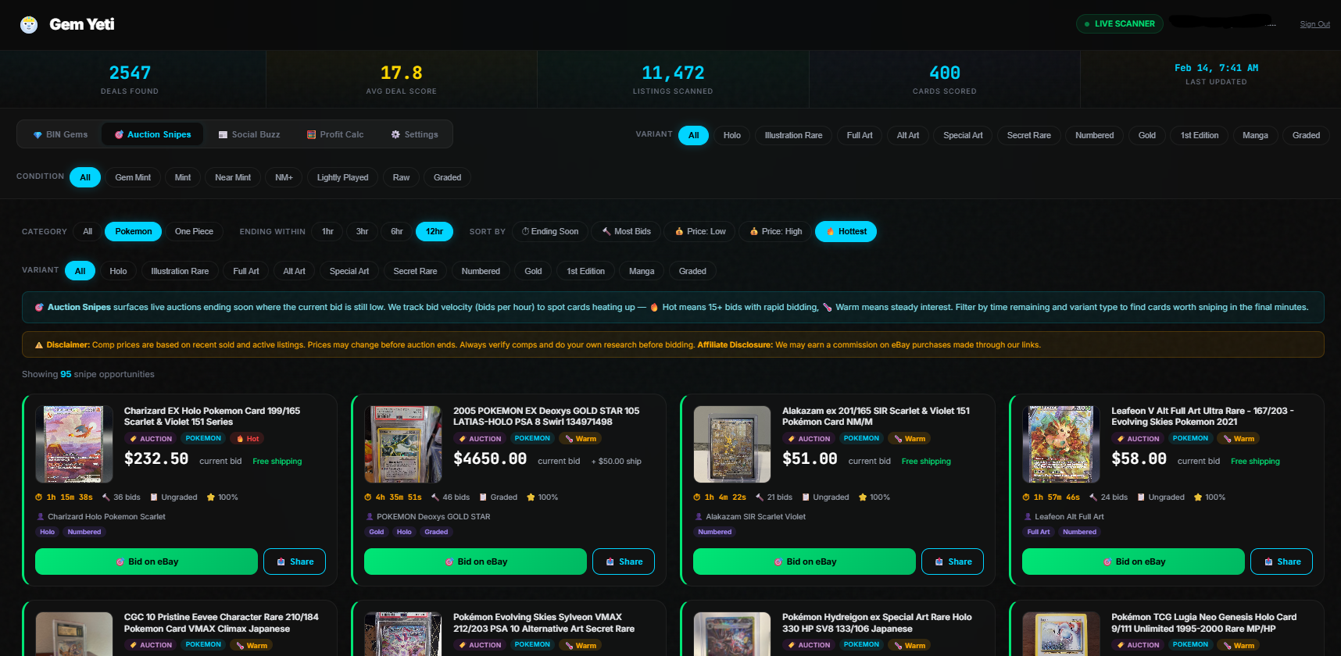Click the 11,472 Listings Scanned stat
Screen dimensions: 1341x656
tap(673, 79)
